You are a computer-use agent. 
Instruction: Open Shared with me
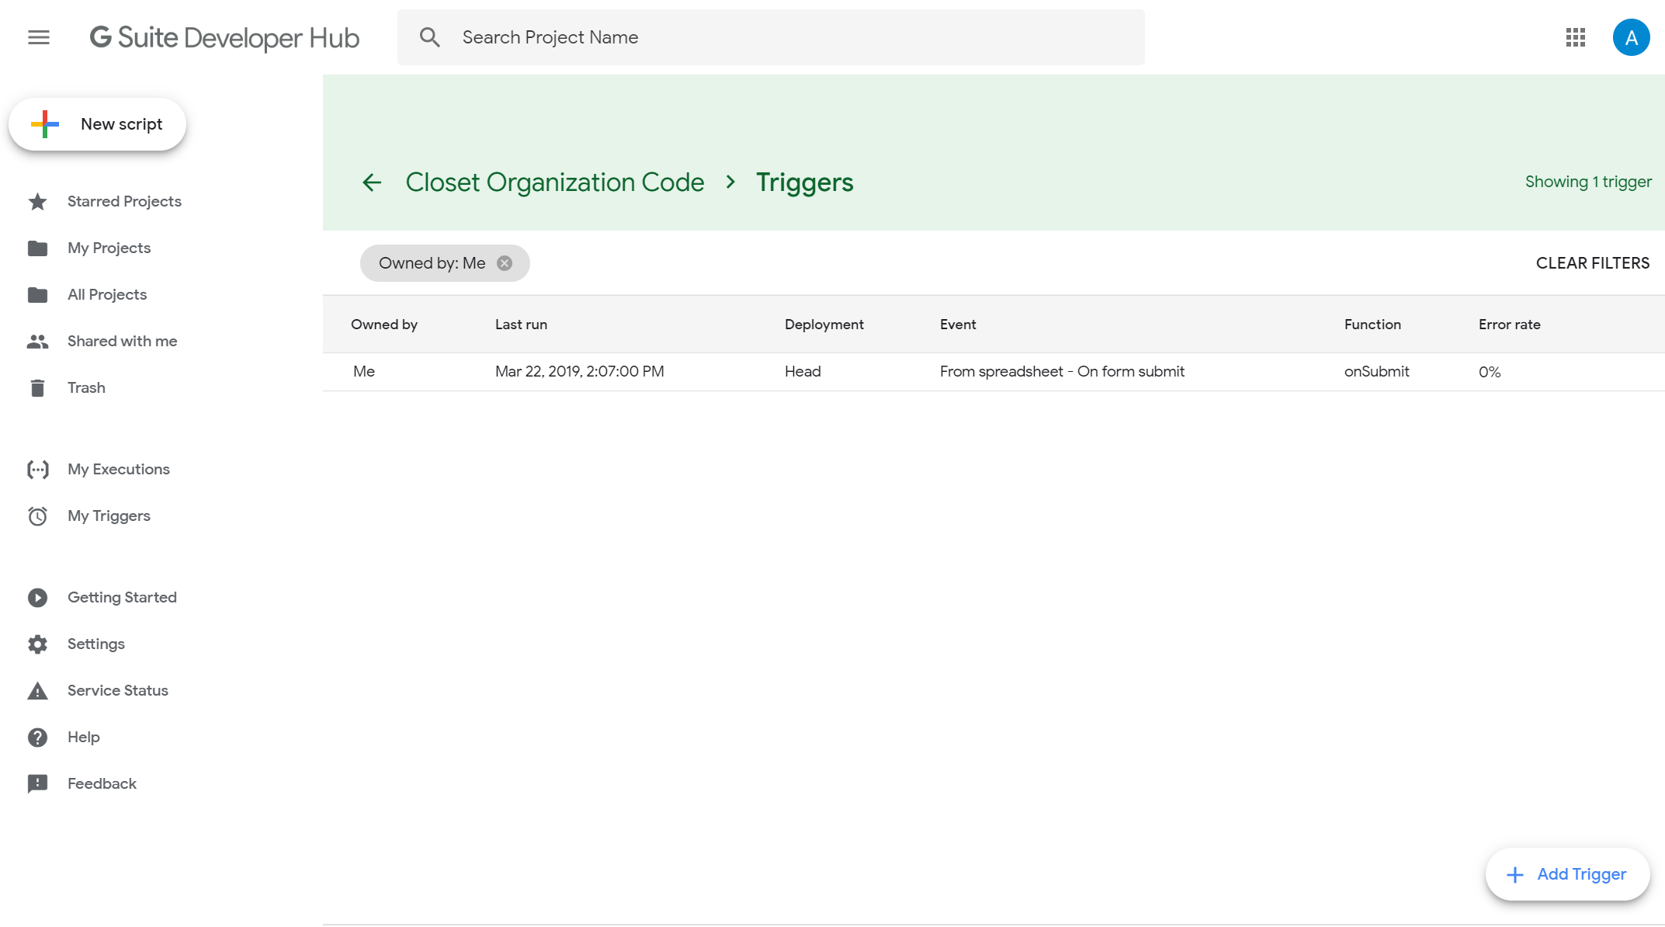click(122, 341)
